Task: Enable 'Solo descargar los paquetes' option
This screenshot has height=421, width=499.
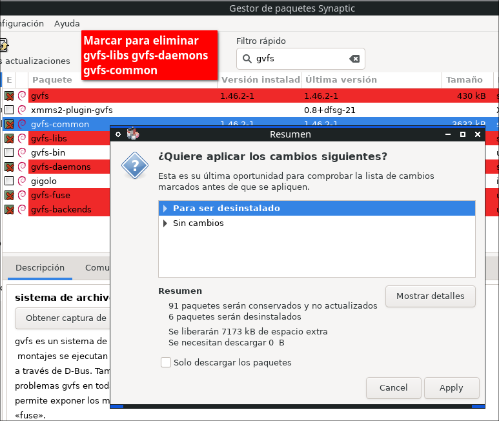Action: point(166,362)
